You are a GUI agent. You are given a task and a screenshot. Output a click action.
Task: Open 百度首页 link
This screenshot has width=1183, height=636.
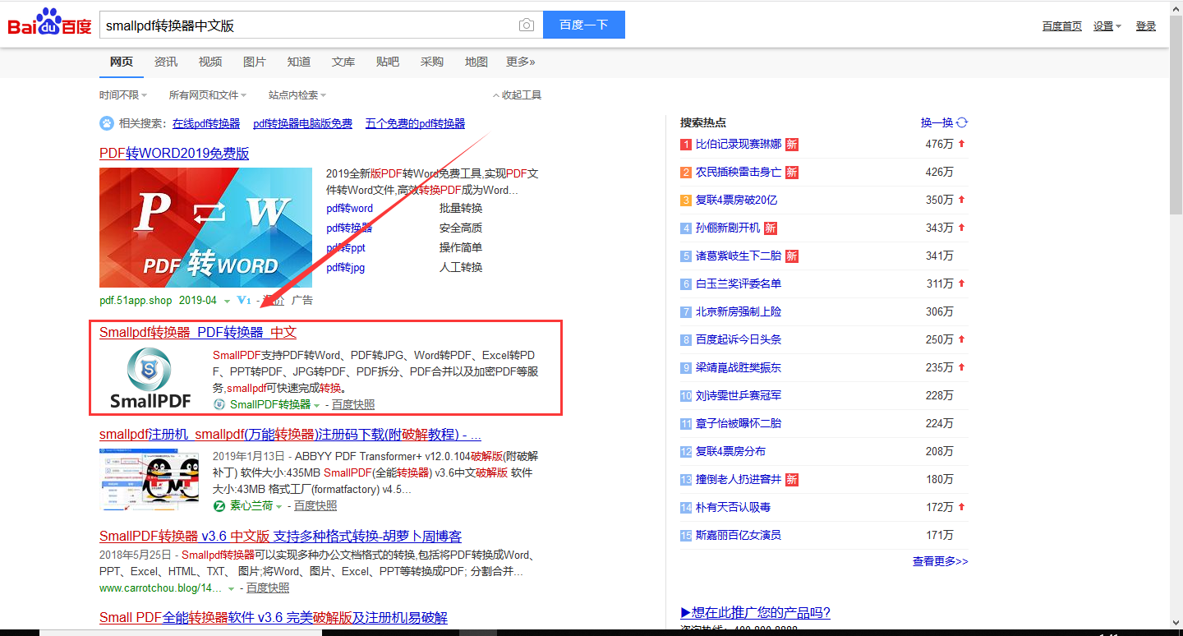(x=1062, y=26)
